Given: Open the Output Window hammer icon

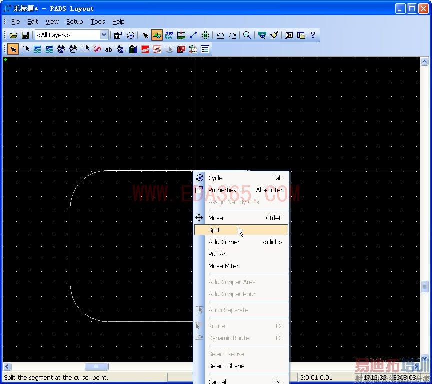Looking at the screenshot, I should [x=289, y=35].
